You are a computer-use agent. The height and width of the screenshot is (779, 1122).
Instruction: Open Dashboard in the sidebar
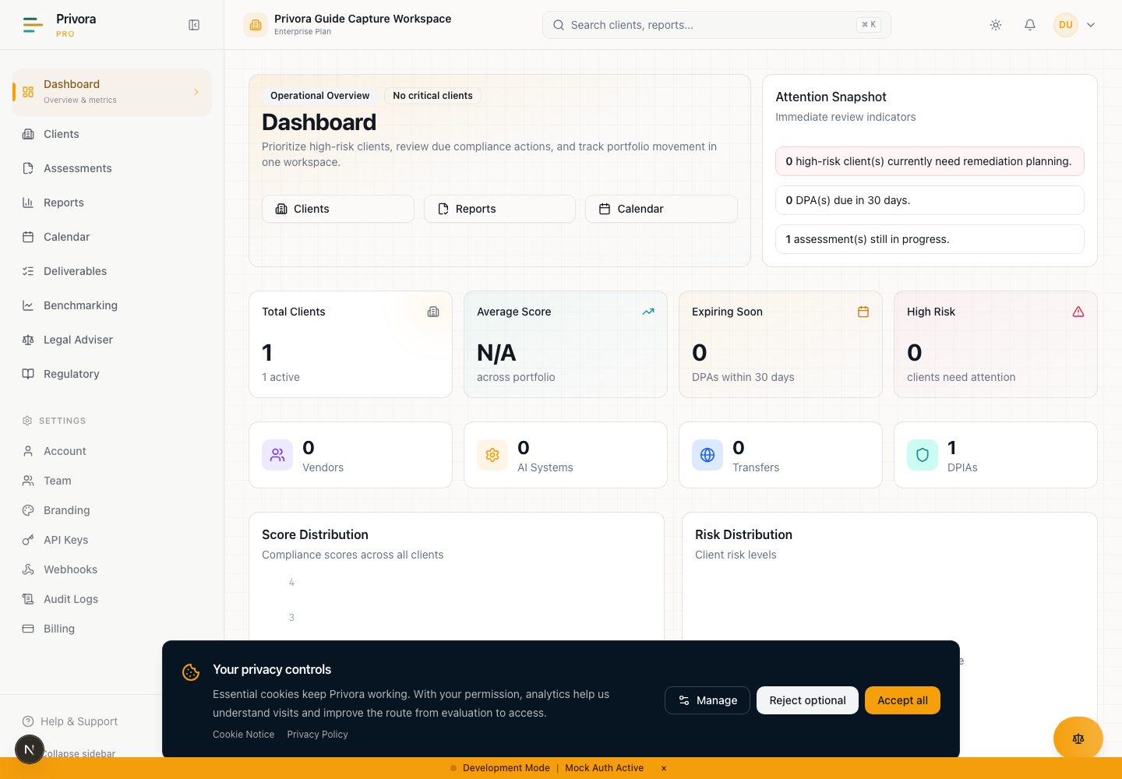112,92
